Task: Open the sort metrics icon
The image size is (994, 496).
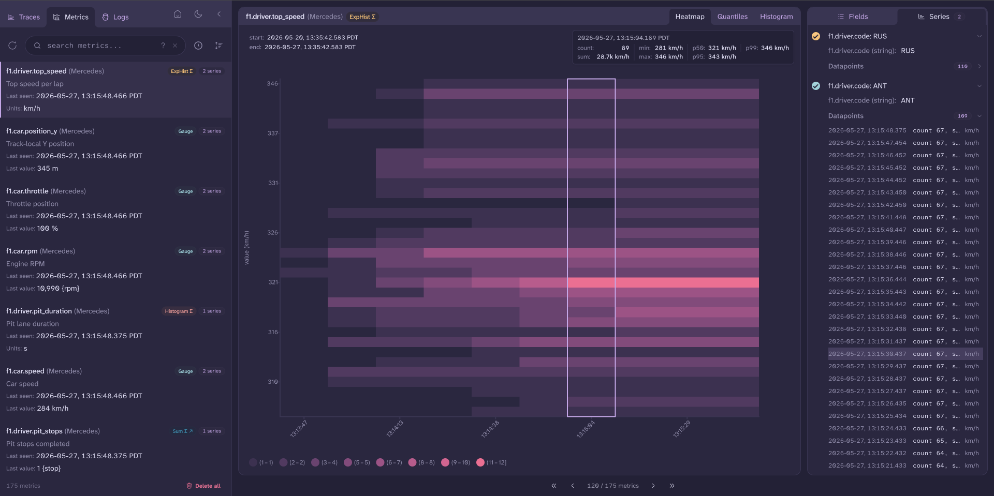Action: pyautogui.click(x=219, y=46)
